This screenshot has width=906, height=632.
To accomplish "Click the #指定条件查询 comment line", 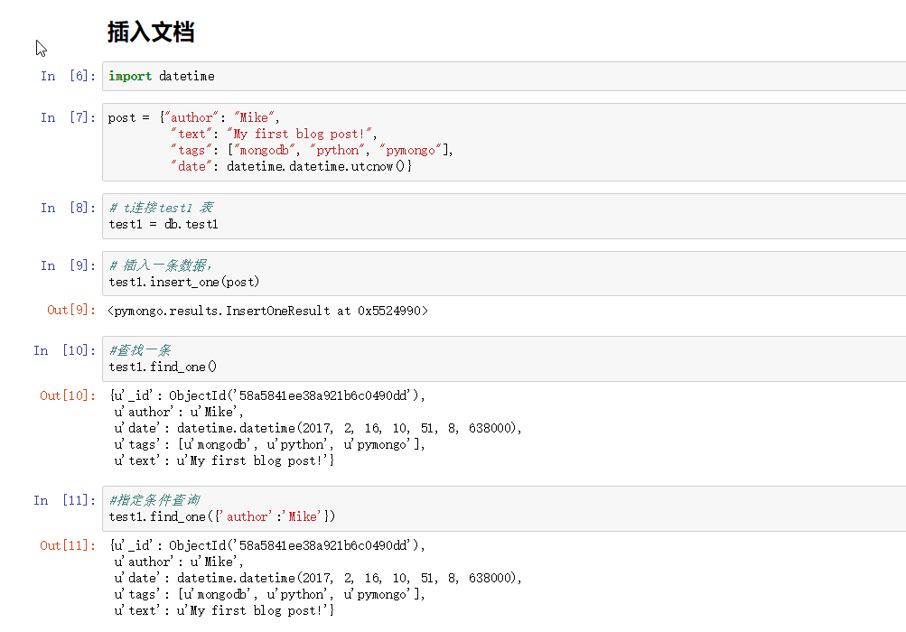I will [x=154, y=500].
